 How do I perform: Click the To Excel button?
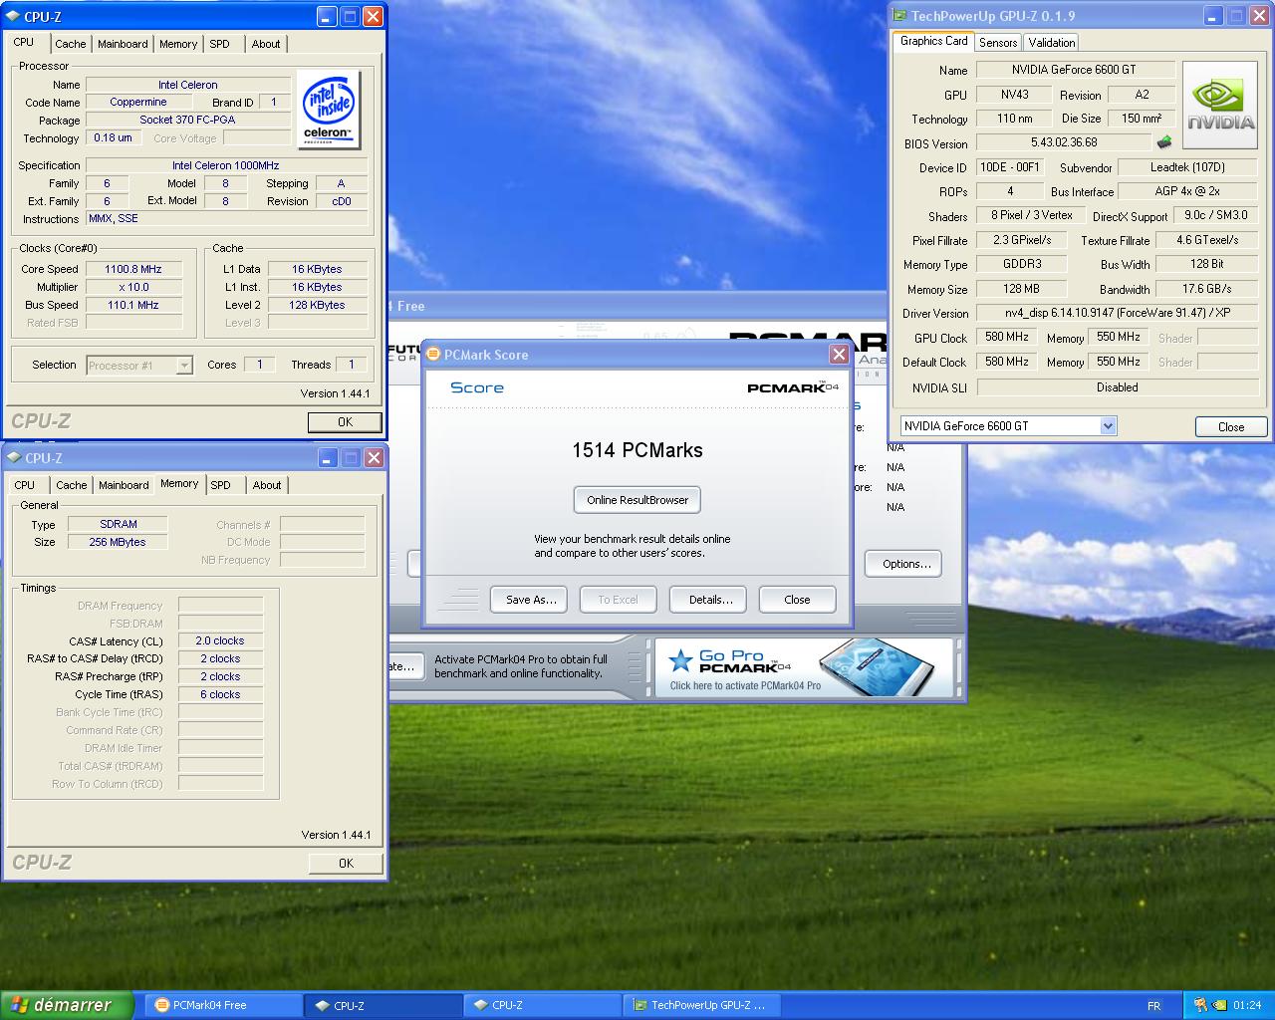click(618, 600)
